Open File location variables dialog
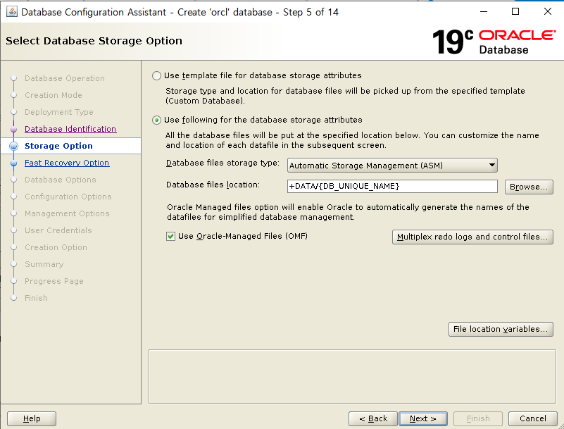 point(501,329)
